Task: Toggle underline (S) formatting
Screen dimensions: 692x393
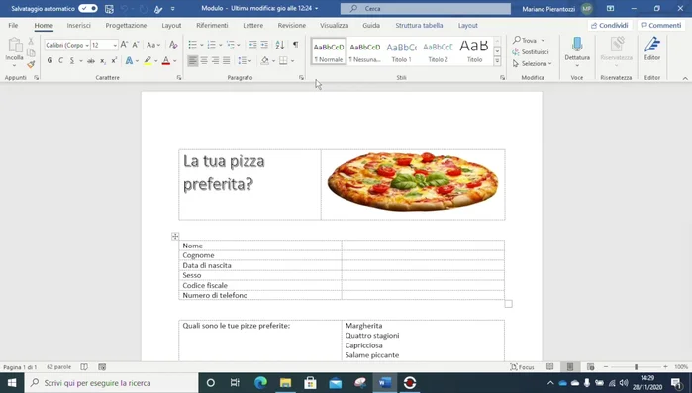Action: pos(72,60)
